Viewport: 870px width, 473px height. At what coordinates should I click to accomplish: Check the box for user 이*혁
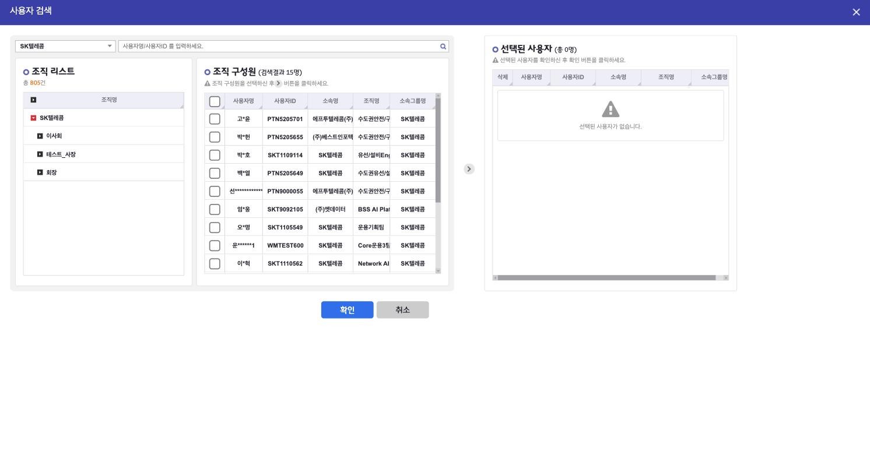215,263
